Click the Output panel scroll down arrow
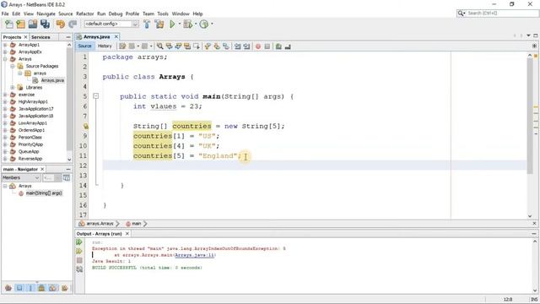The image size is (540, 304). 535,290
